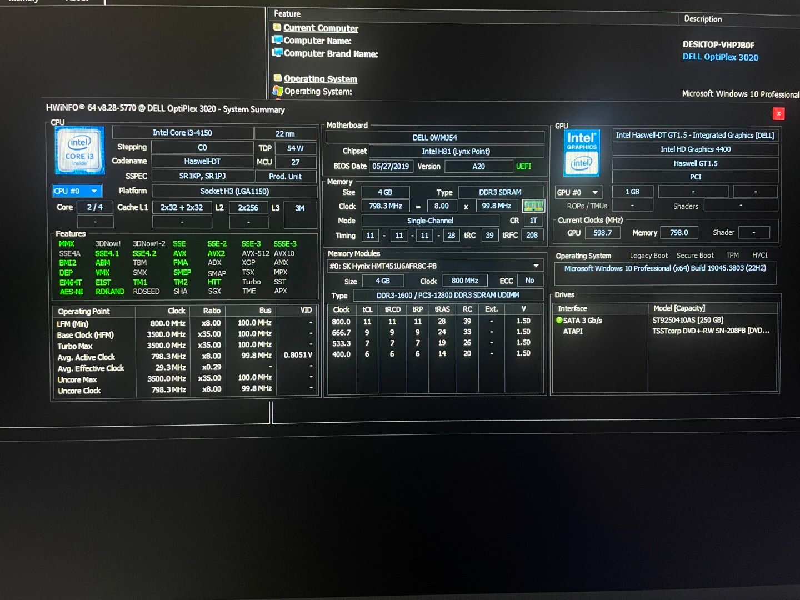Image resolution: width=800 pixels, height=600 pixels.
Task: Click the TPM indicator
Action: tap(732, 256)
